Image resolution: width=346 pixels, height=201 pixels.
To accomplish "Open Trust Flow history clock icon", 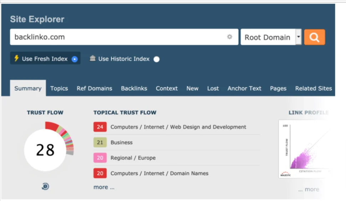I will pos(45,186).
